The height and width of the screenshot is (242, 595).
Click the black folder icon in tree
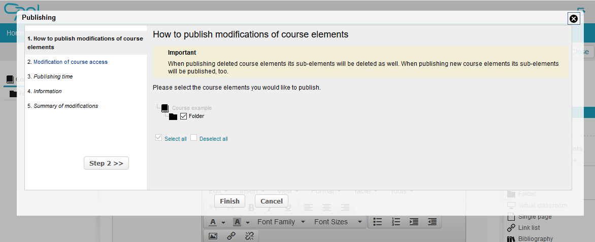coord(173,116)
